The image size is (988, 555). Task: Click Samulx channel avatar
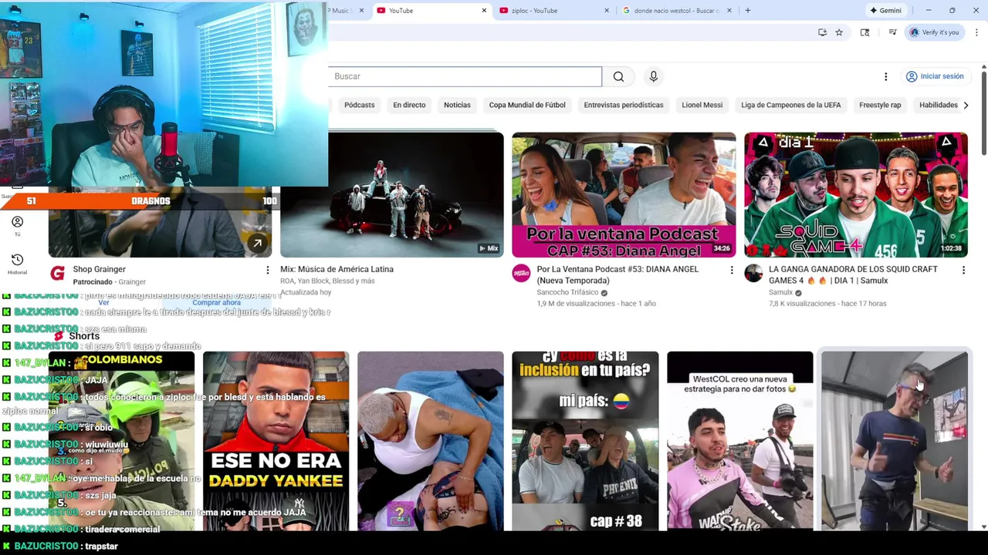pos(753,273)
